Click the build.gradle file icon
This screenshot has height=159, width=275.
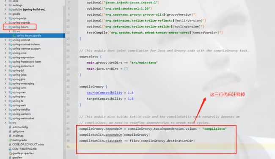click(10, 140)
